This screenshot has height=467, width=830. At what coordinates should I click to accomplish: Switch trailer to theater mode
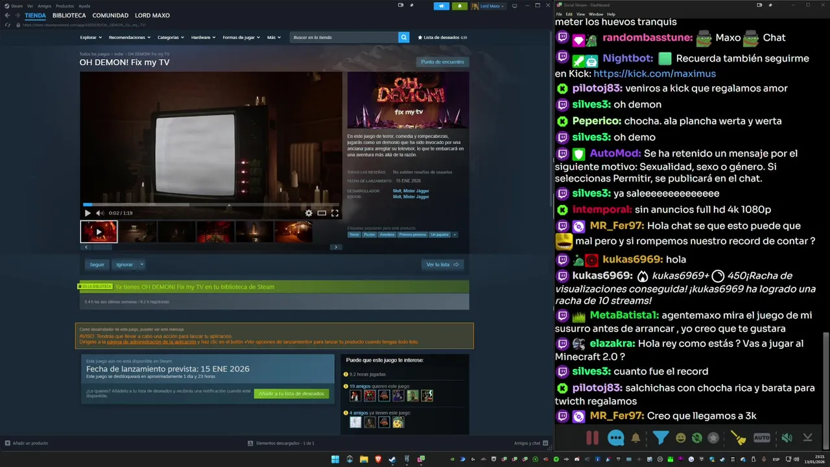322,213
